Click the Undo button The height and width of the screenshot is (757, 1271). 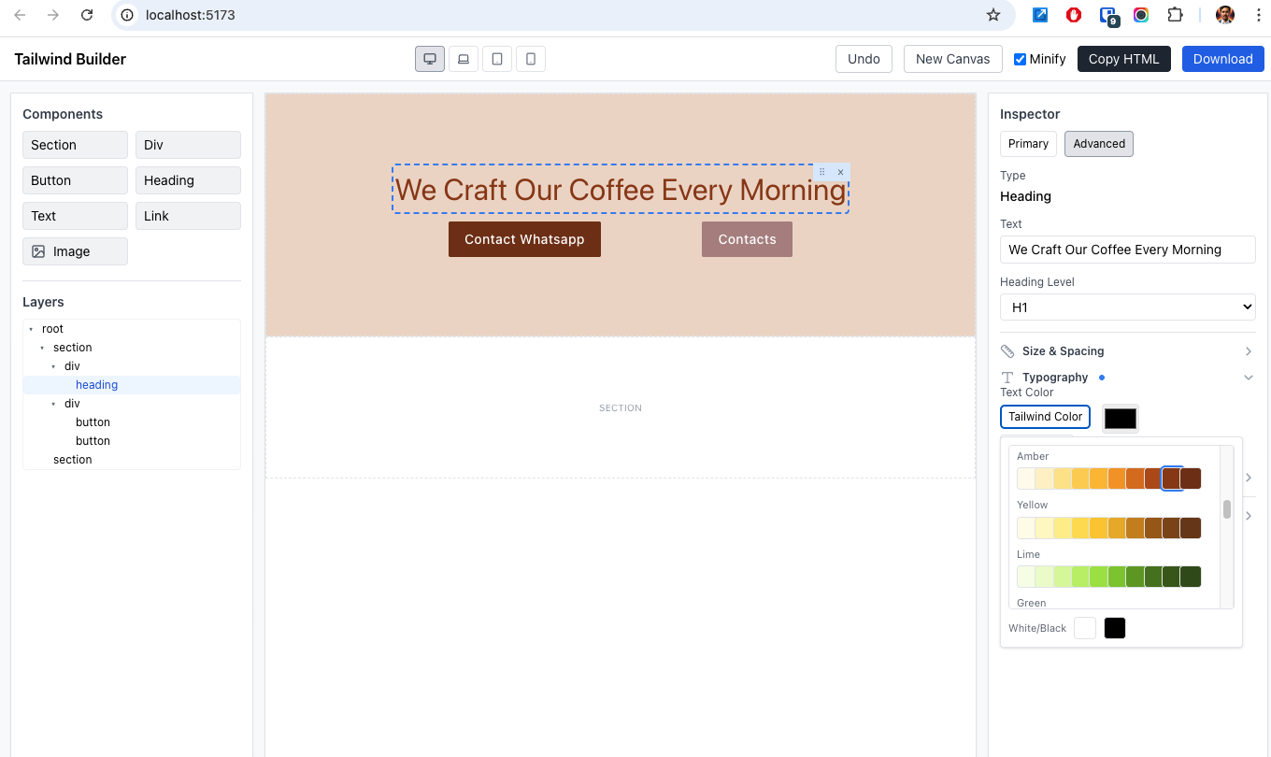coord(864,59)
